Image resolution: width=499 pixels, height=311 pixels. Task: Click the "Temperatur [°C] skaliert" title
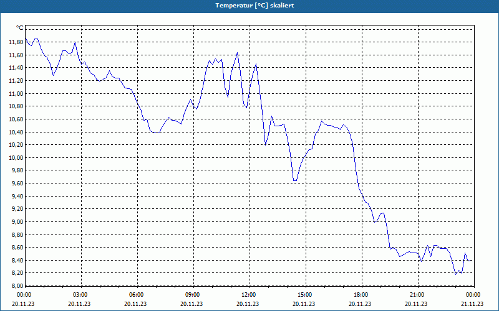pos(254,6)
